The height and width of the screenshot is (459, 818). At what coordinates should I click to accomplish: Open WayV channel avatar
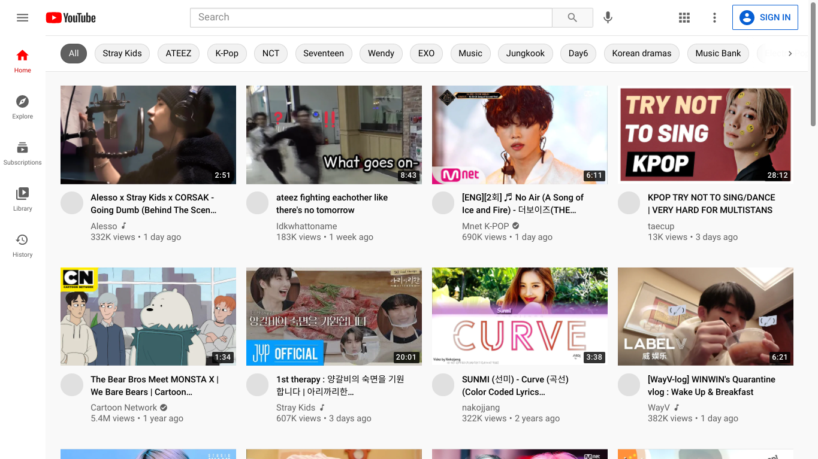click(629, 385)
